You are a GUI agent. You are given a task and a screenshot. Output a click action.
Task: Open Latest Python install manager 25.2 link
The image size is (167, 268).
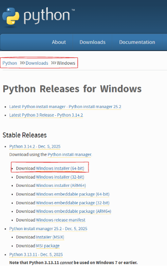click(x=65, y=107)
